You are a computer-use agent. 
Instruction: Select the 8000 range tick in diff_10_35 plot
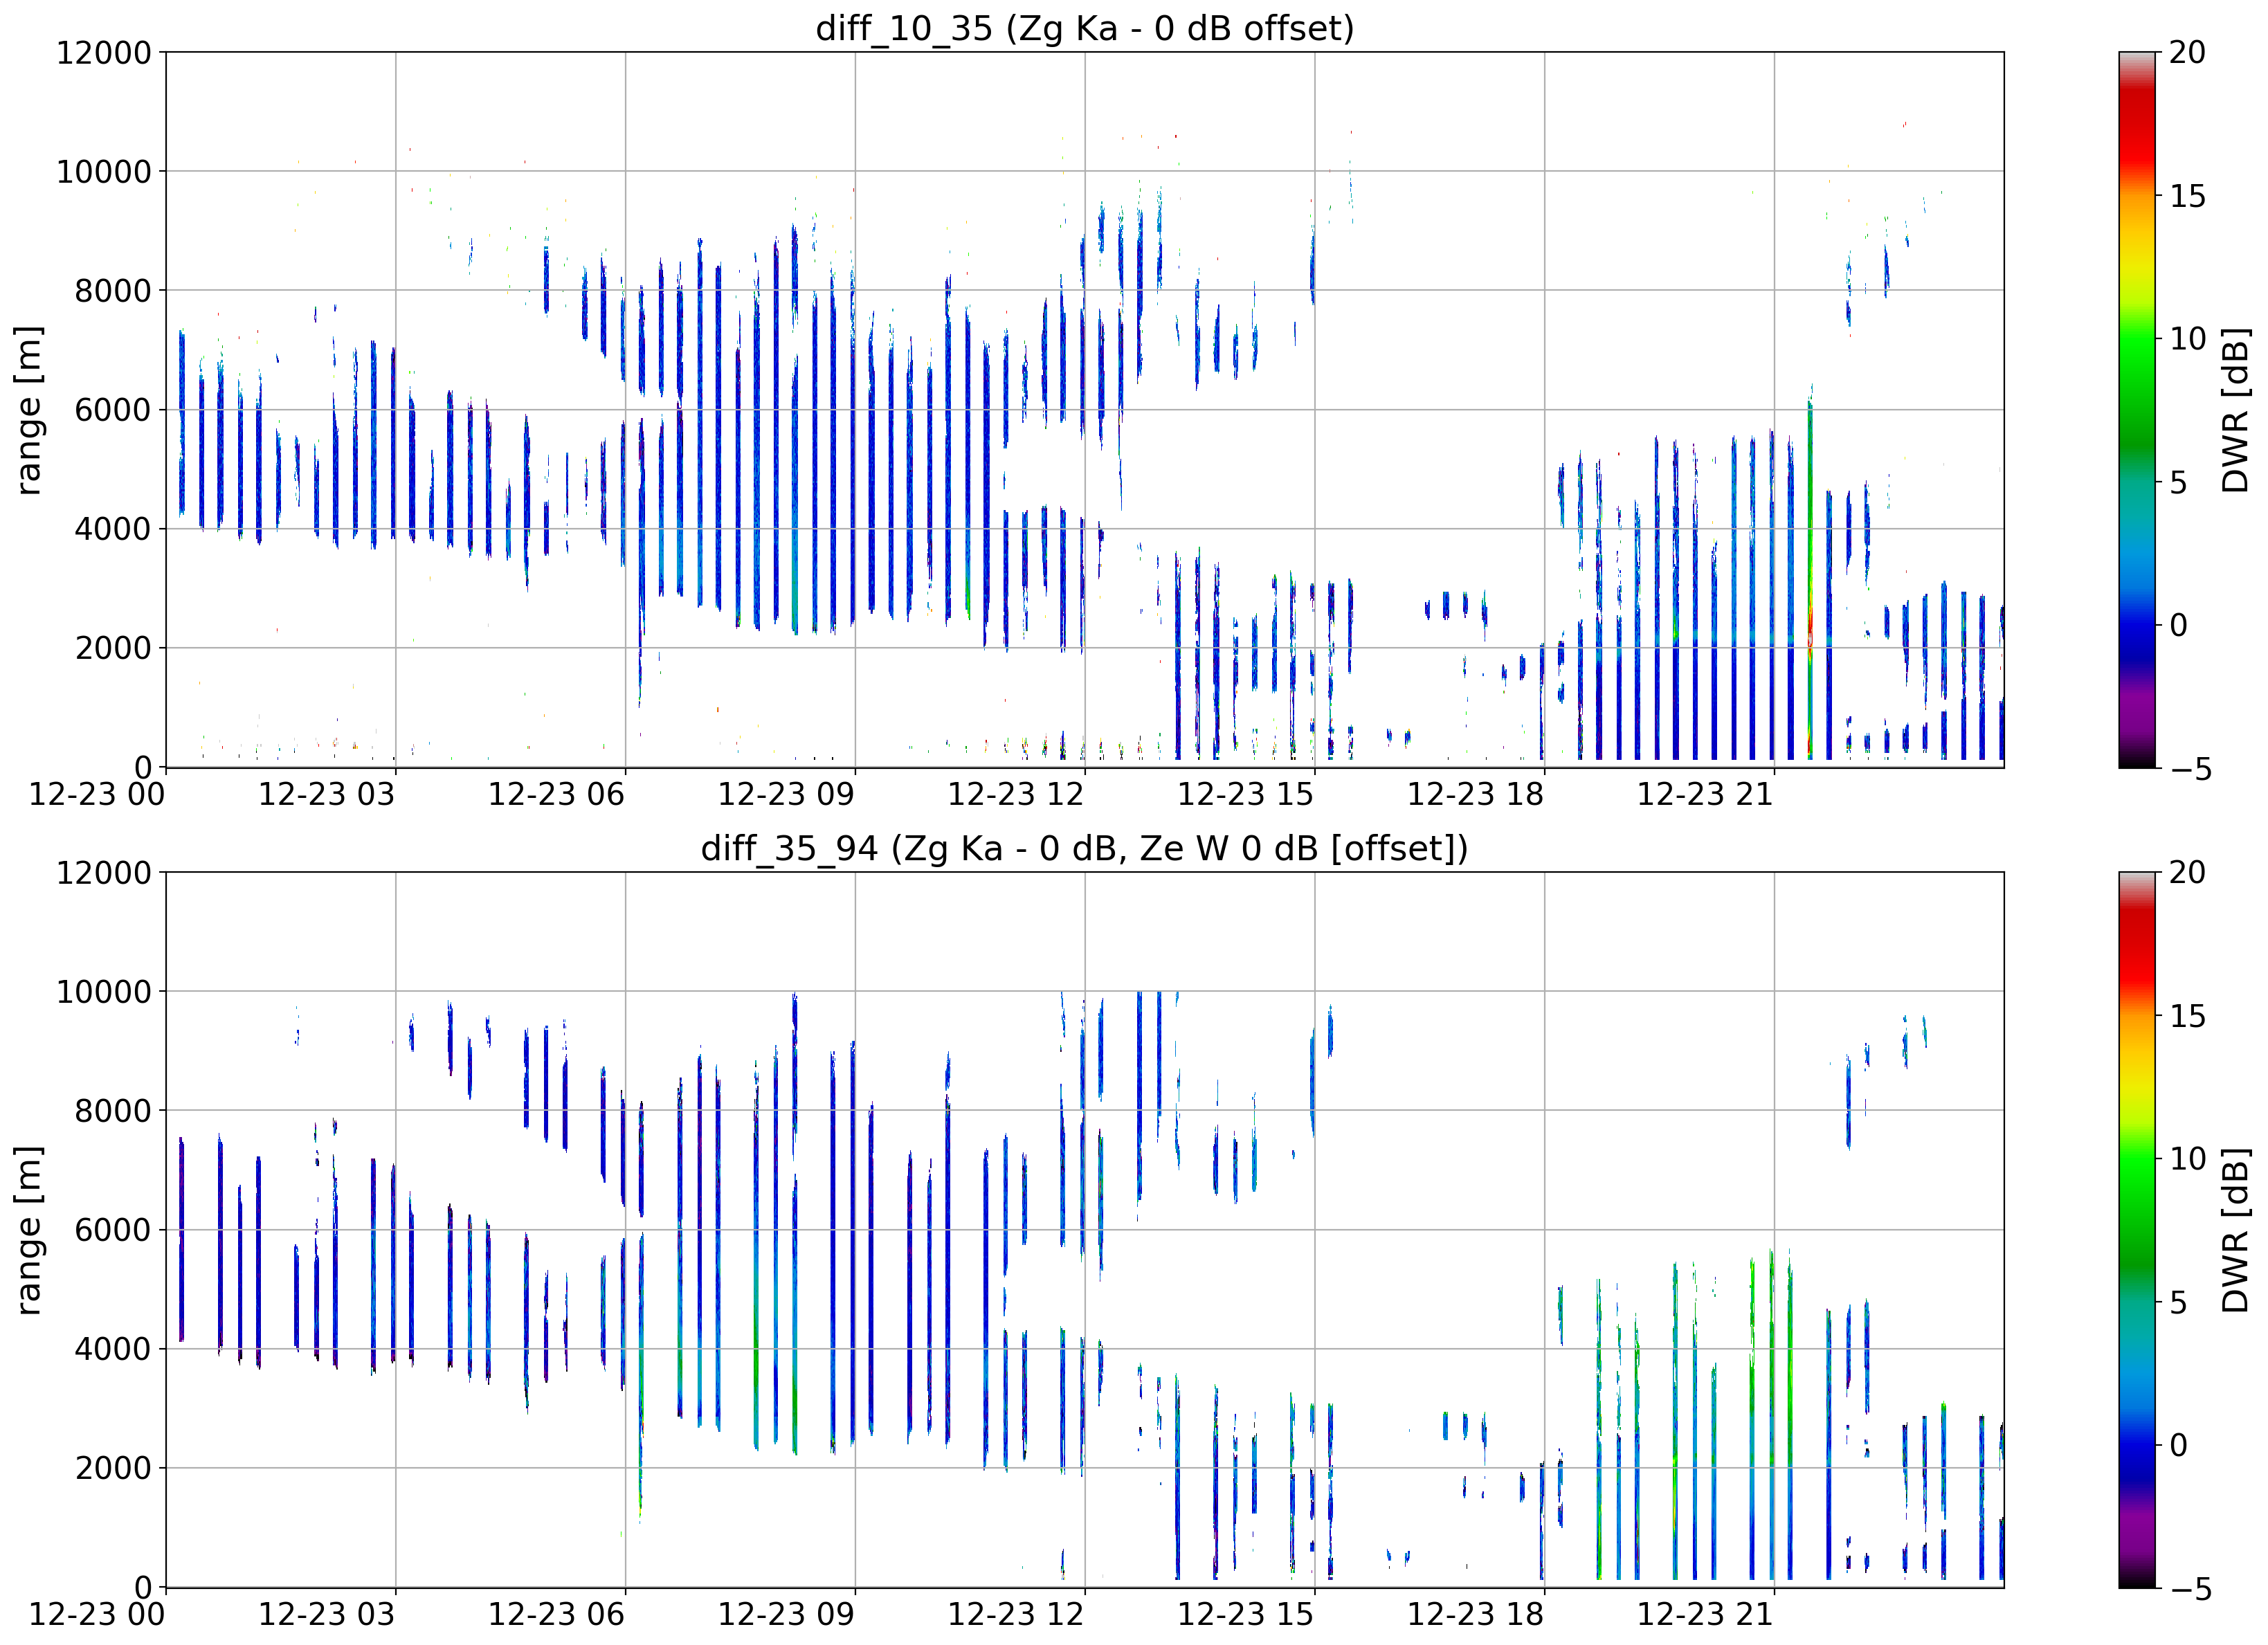(113, 290)
